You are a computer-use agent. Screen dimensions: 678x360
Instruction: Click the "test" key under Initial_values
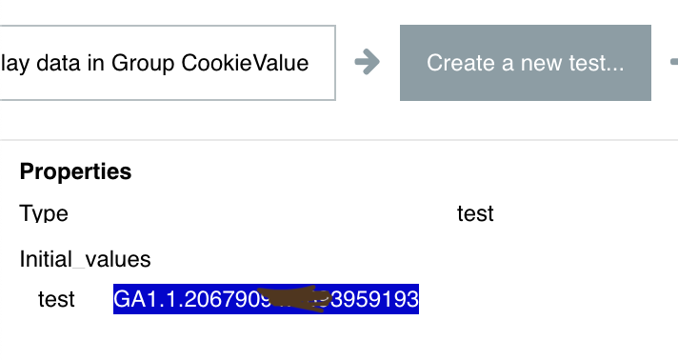[56, 299]
